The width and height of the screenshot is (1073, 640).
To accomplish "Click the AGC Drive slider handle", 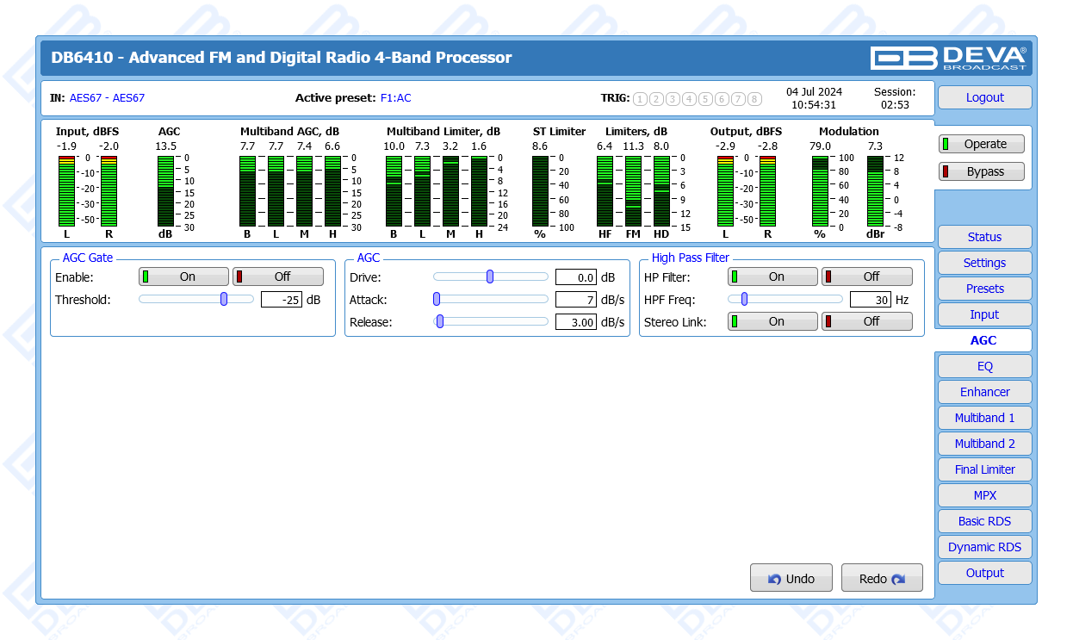I will [490, 277].
